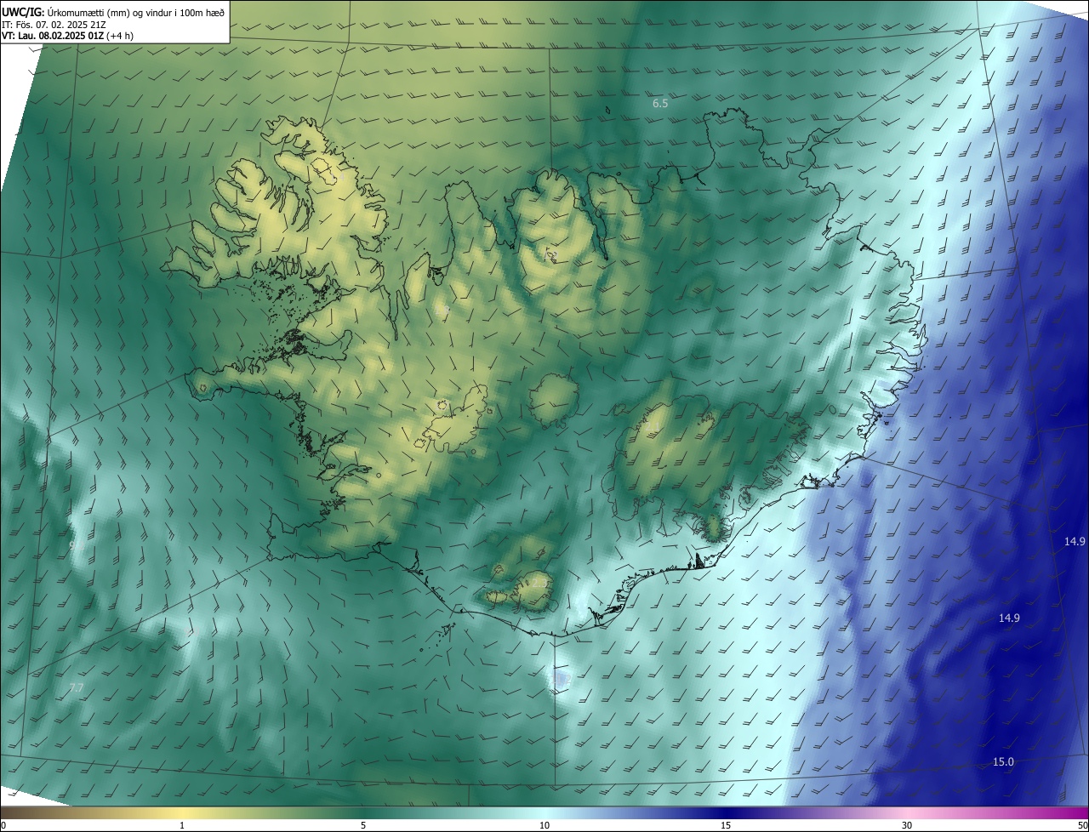Image resolution: width=1089 pixels, height=832 pixels.
Task: Click the 15.0 value label on the map
Action: [1003, 761]
